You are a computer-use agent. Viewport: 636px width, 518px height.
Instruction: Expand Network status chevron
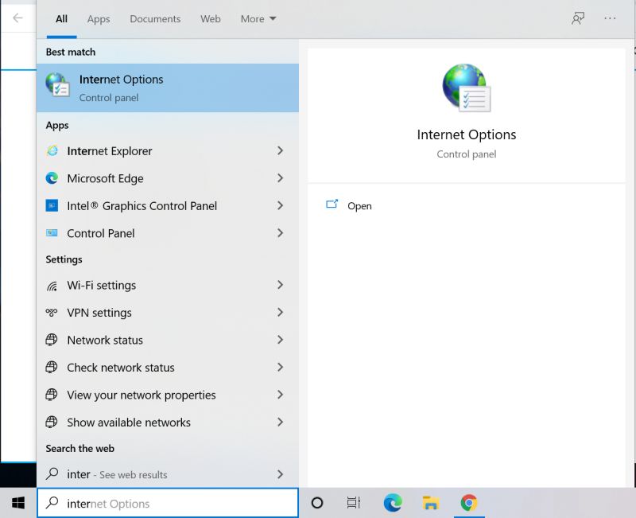pos(281,340)
